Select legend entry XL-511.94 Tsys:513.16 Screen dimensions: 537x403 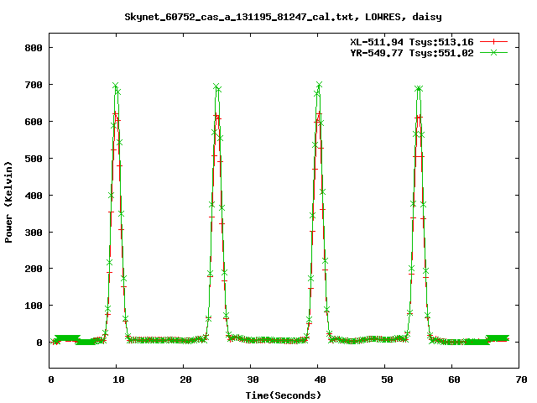coord(412,42)
